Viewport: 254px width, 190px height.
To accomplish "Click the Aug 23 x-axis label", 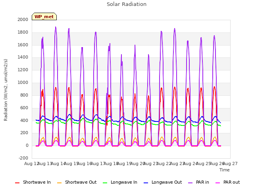I will coord(177,163).
